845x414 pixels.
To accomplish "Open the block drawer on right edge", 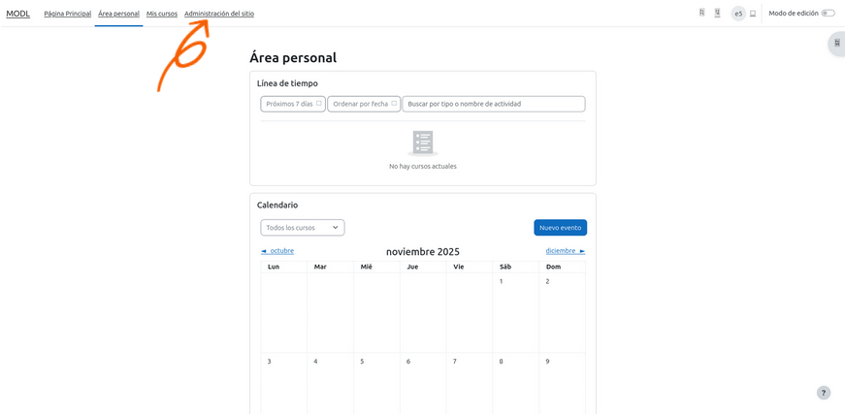I will [836, 44].
